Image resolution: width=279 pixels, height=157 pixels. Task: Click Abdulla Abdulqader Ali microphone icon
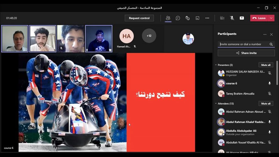tap(270, 132)
